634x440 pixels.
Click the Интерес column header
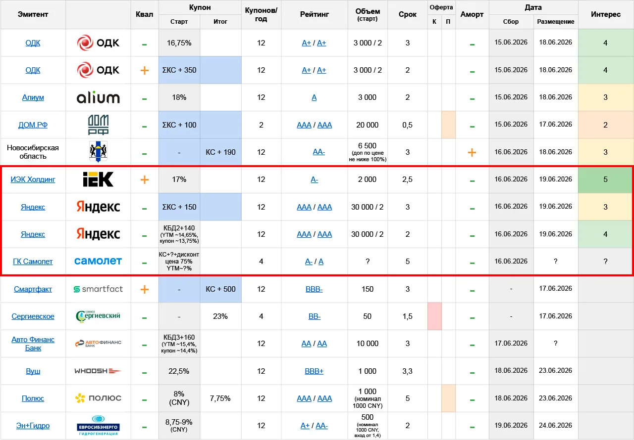pyautogui.click(x=606, y=14)
